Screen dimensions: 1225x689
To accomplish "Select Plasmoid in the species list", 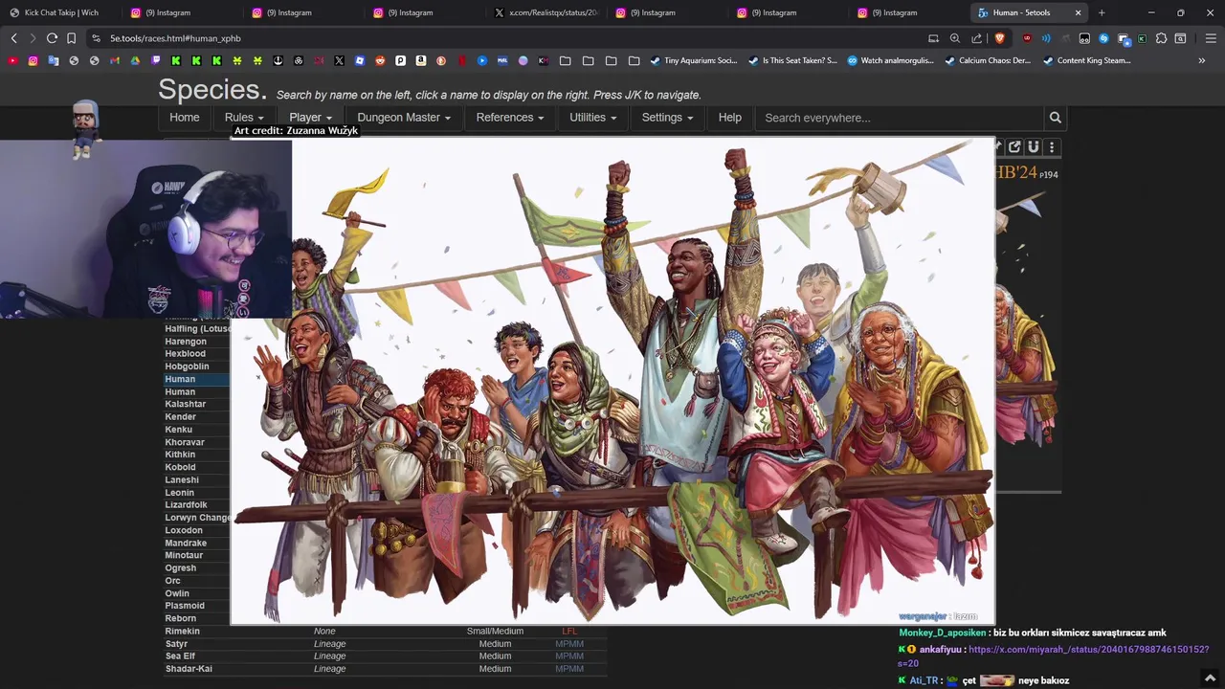I will [x=185, y=606].
